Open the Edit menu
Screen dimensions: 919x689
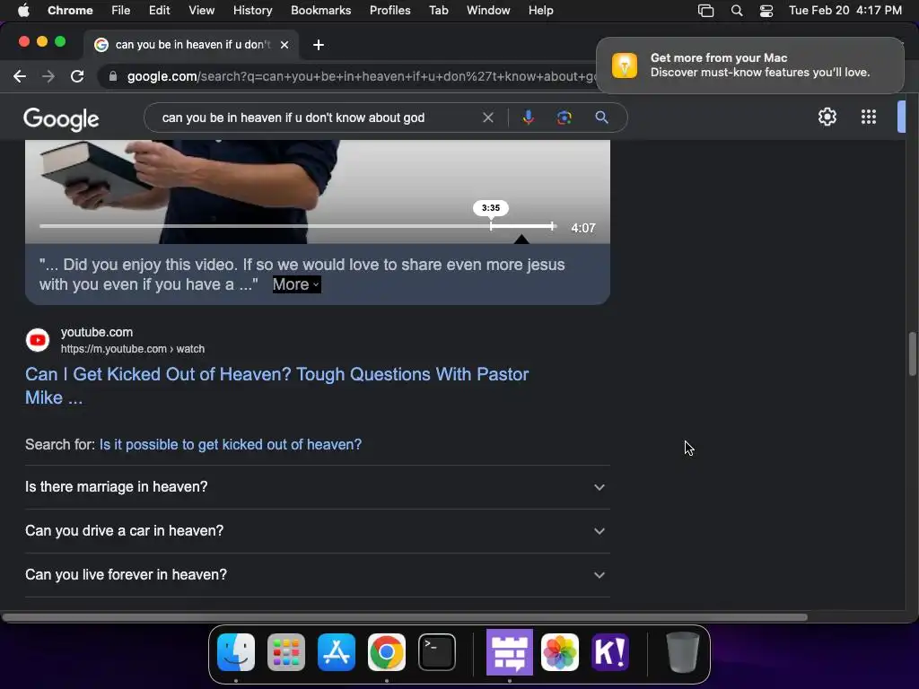pos(159,10)
